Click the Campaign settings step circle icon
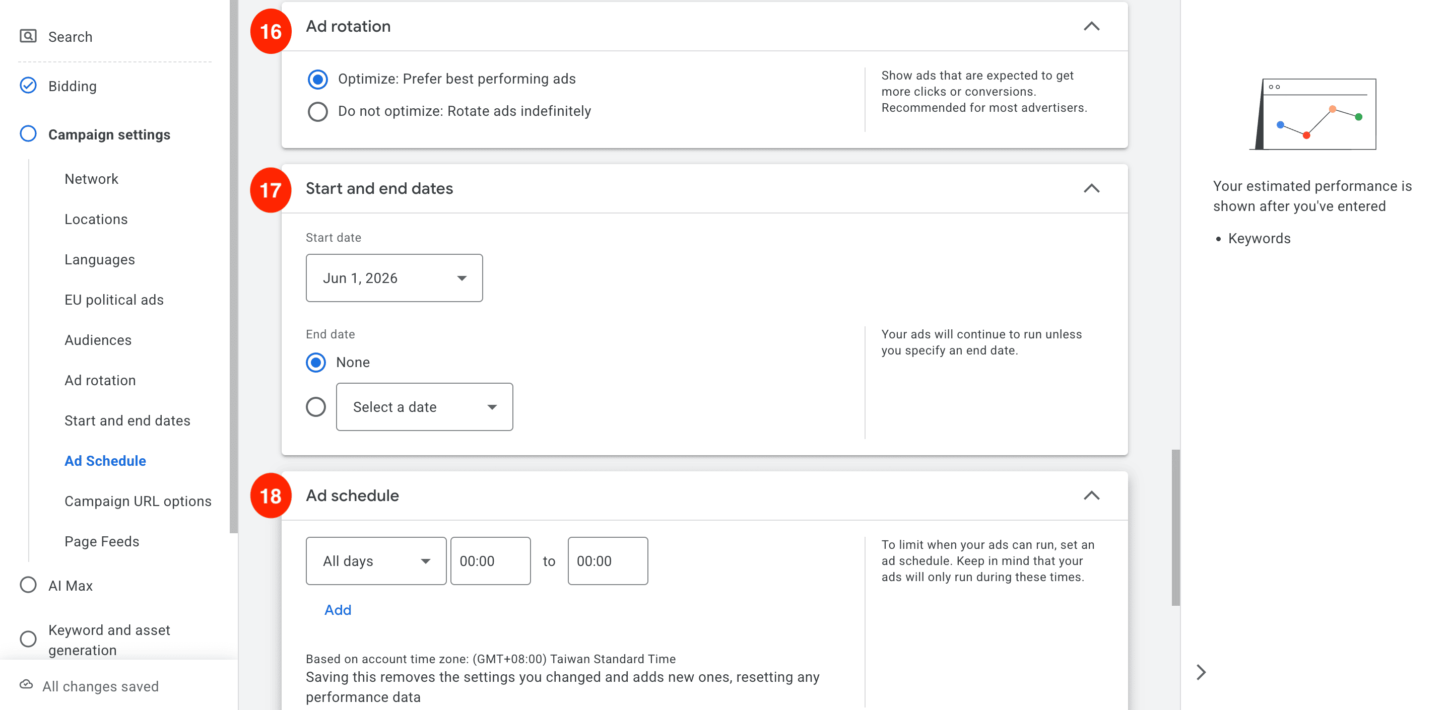 (x=28, y=134)
